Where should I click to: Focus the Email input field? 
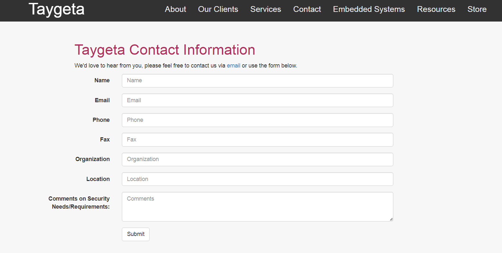(257, 100)
